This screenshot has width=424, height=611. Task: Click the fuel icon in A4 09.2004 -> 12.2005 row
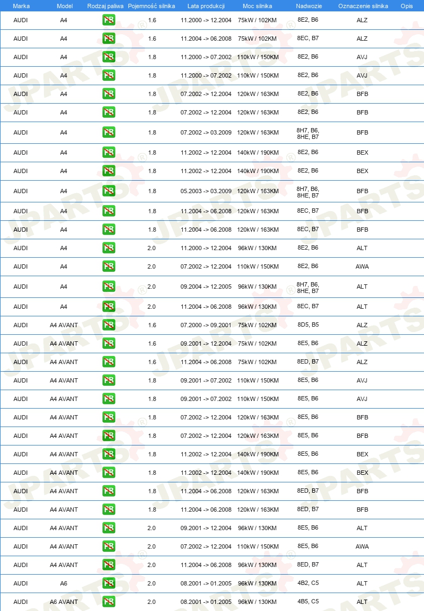(108, 287)
